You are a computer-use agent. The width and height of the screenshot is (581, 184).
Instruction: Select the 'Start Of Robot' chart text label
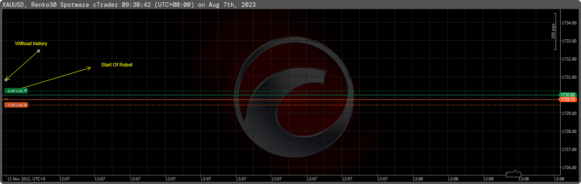pos(117,65)
